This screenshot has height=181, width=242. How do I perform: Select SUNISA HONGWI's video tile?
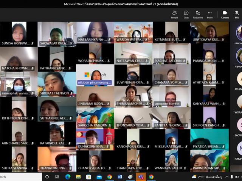coord(19,34)
